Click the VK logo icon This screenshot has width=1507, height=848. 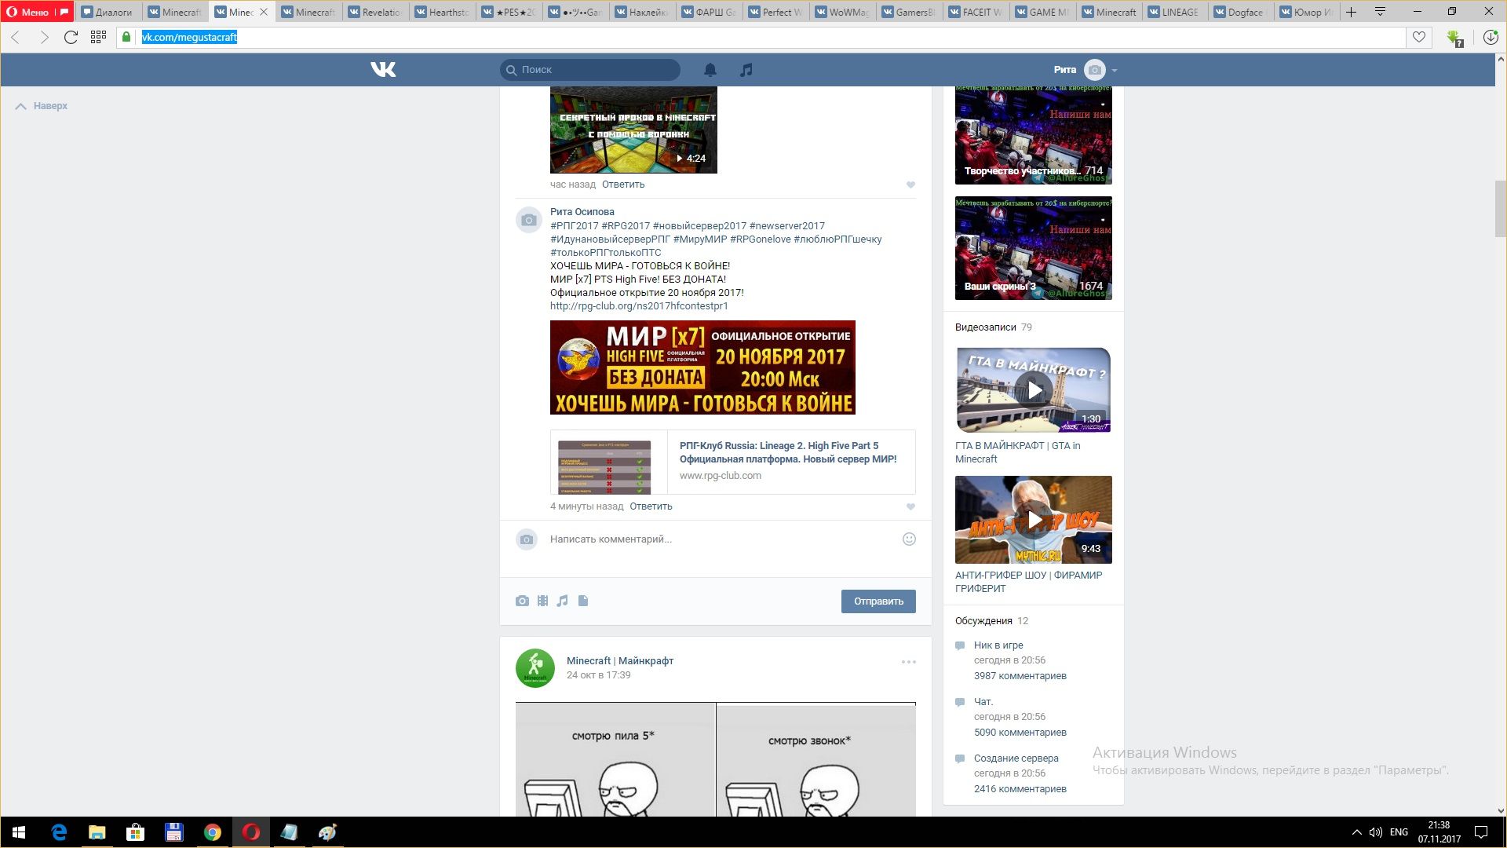click(383, 70)
